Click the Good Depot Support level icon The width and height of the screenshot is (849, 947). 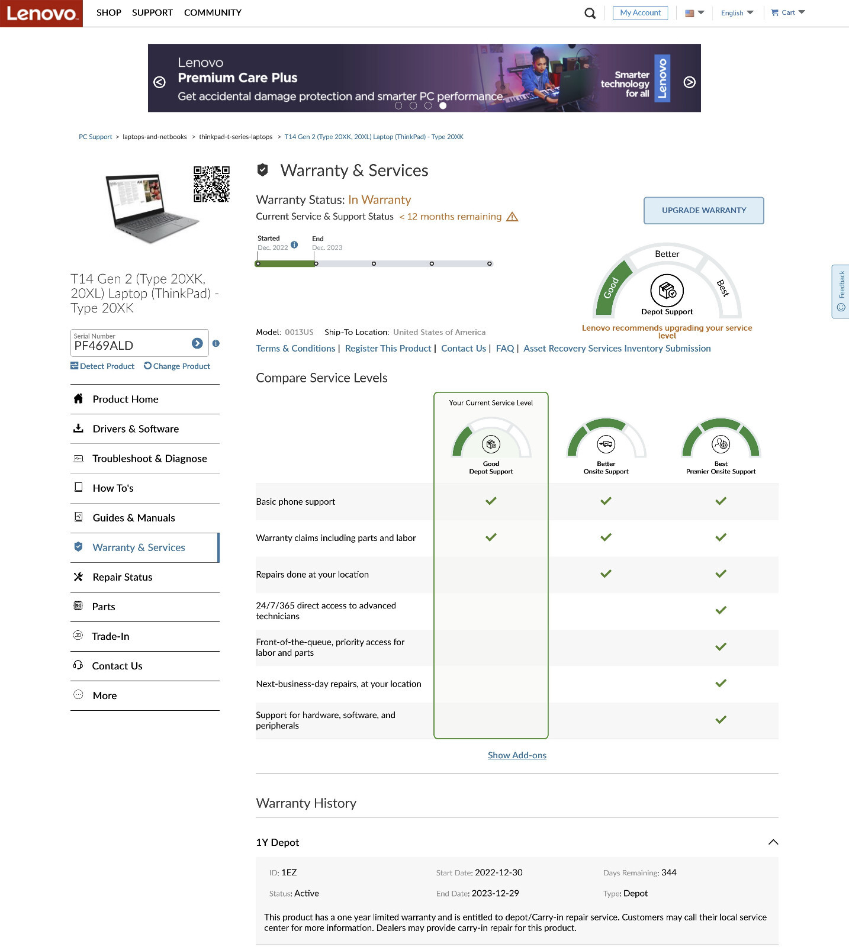(x=491, y=444)
